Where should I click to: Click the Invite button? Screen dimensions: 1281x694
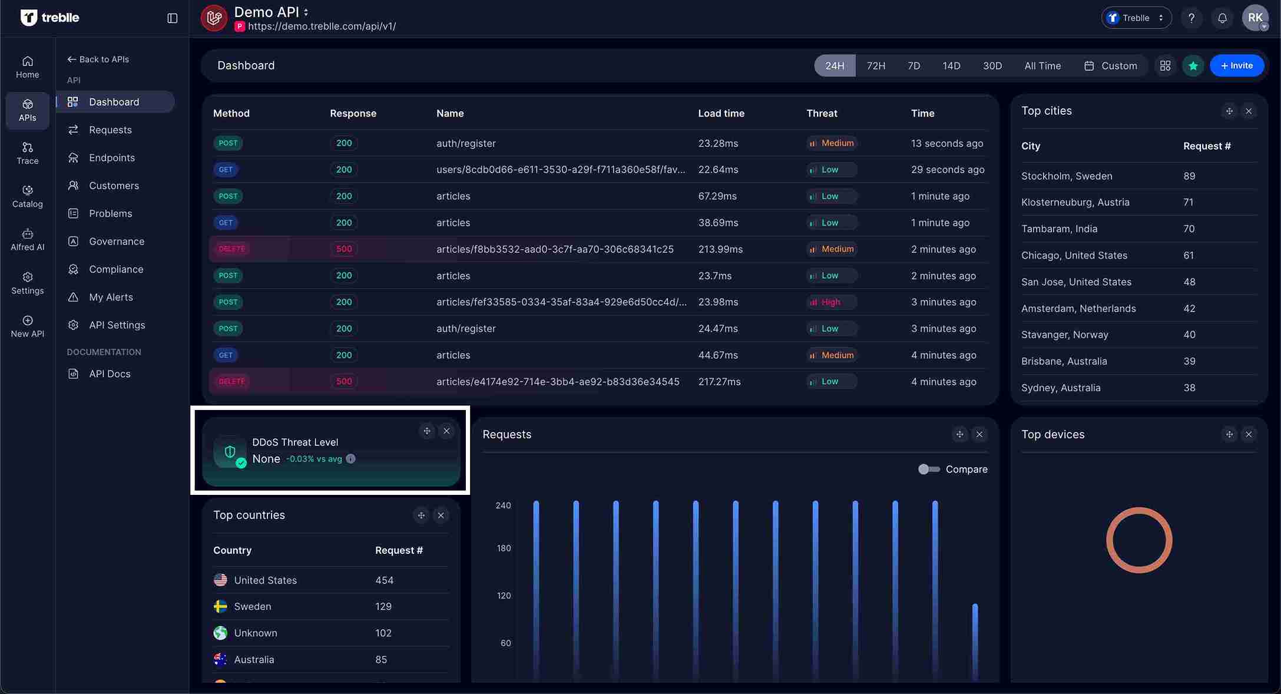(1236, 65)
